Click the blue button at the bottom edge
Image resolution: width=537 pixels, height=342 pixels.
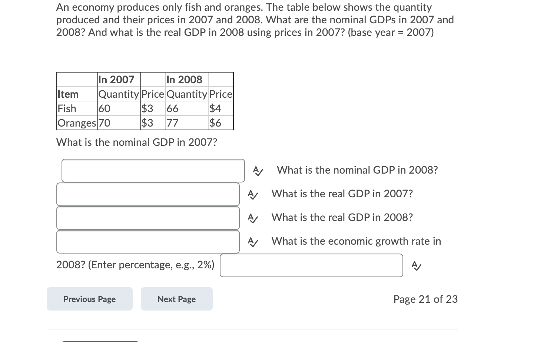tap(100, 341)
